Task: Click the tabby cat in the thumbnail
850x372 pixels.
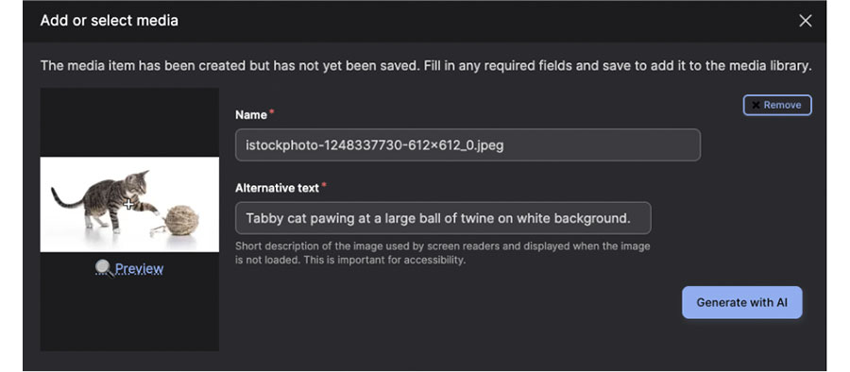Action: tap(106, 199)
